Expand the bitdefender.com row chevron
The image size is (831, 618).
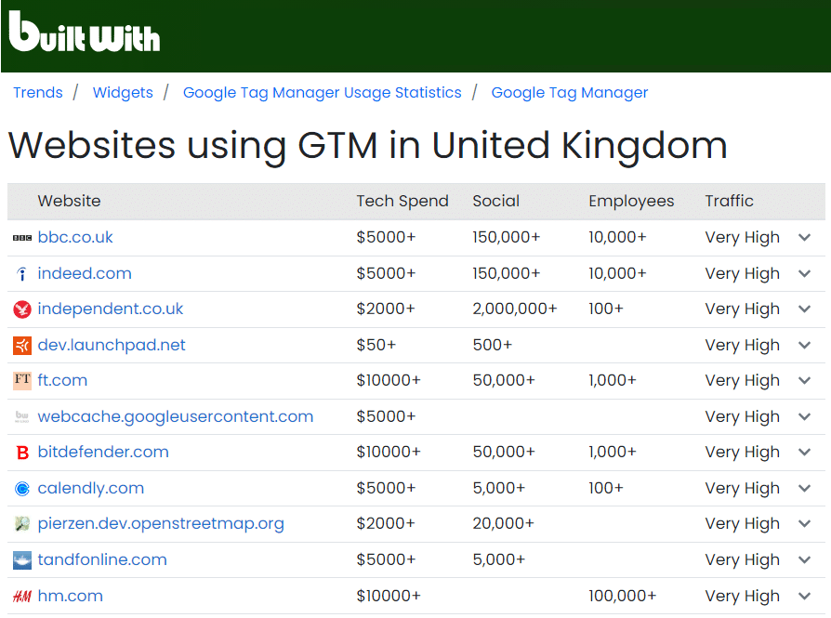tap(804, 452)
